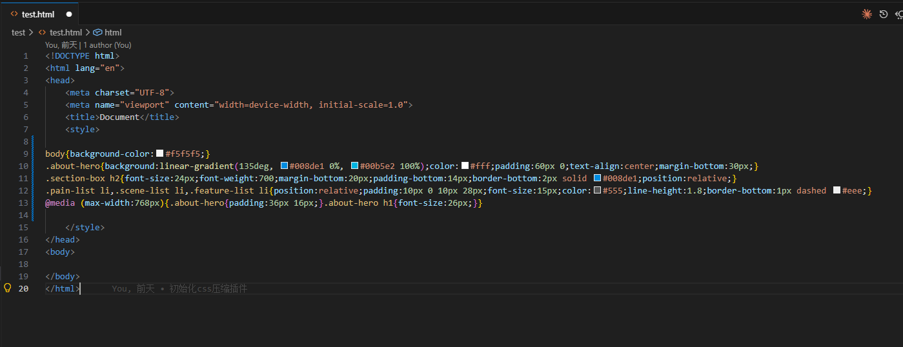Click the opening <body> tag on line 17
This screenshot has height=347, width=903.
point(60,252)
